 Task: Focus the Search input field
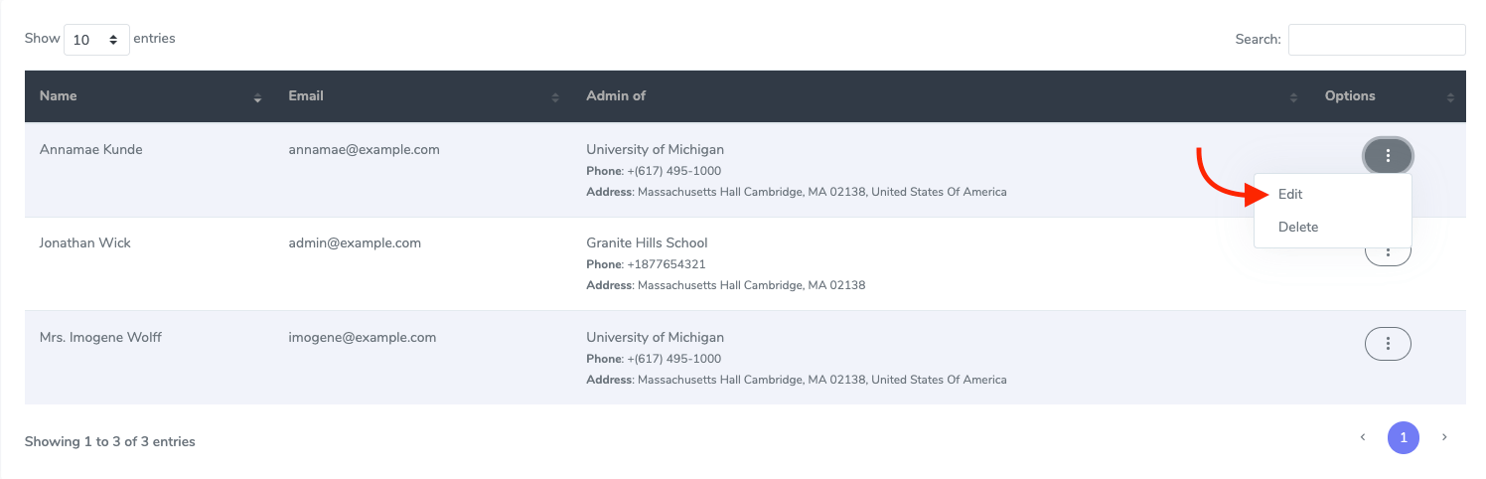coord(1376,40)
